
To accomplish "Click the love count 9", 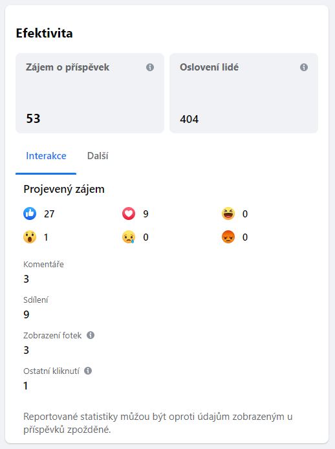I will 146,214.
